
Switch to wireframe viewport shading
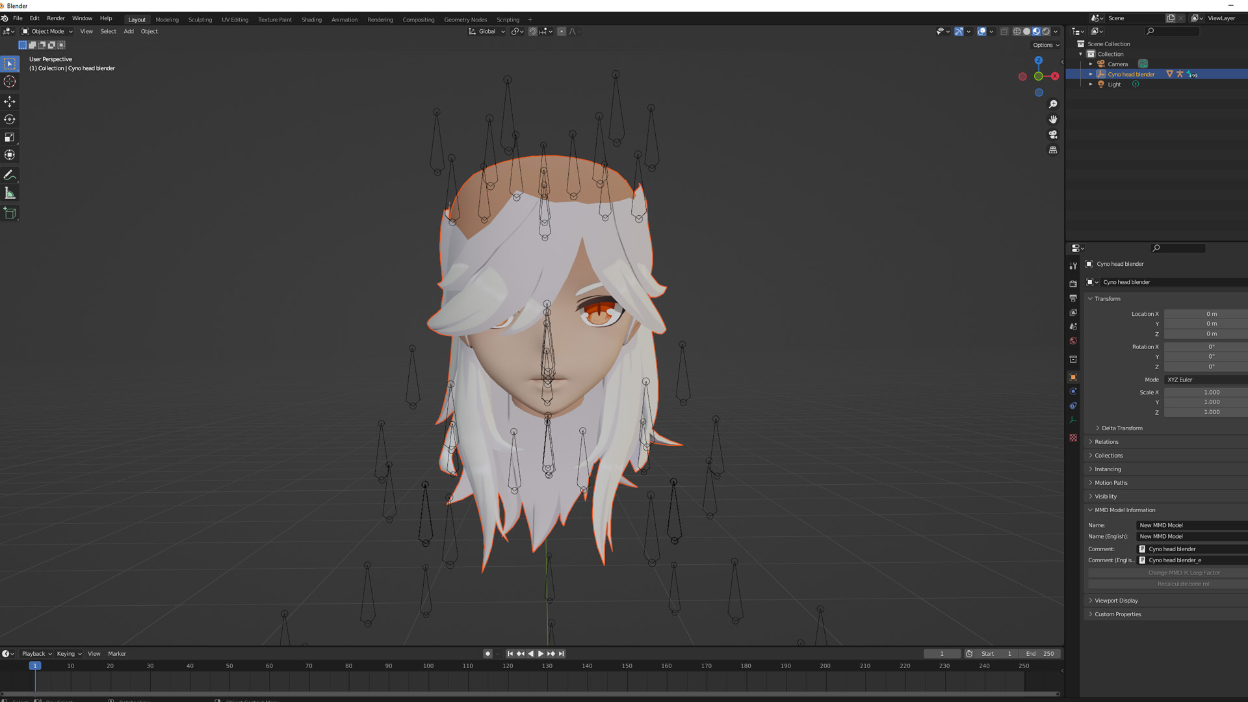click(1017, 31)
